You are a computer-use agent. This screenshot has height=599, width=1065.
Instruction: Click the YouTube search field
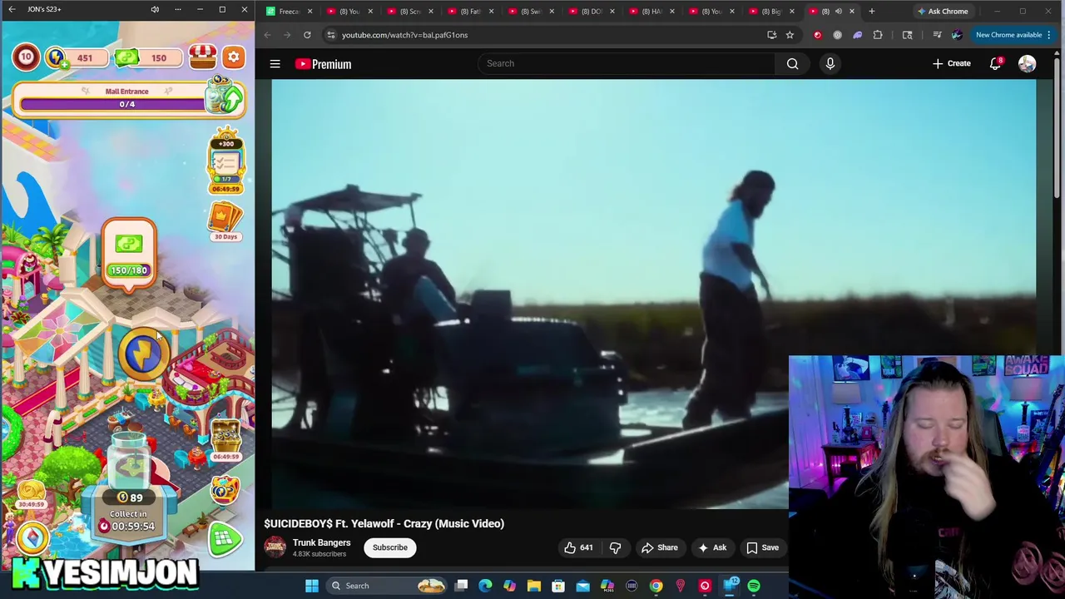click(x=626, y=63)
